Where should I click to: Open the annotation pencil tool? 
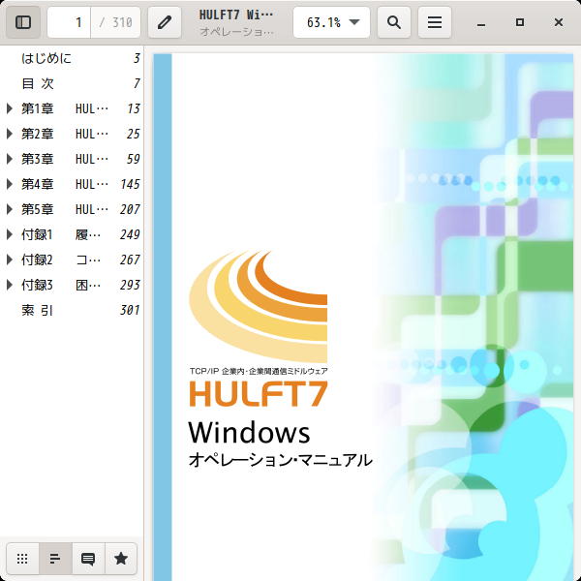pyautogui.click(x=165, y=22)
